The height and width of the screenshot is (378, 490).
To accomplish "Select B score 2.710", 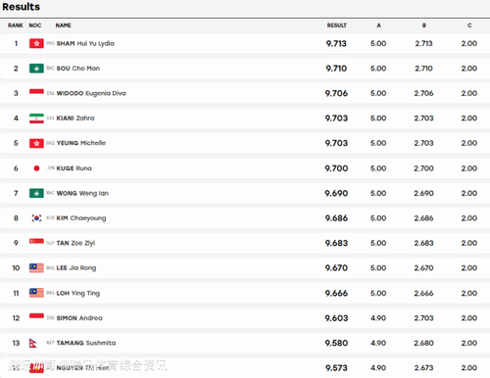I will click(424, 69).
